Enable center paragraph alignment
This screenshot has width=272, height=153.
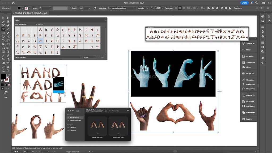pyautogui.click(x=180, y=8)
